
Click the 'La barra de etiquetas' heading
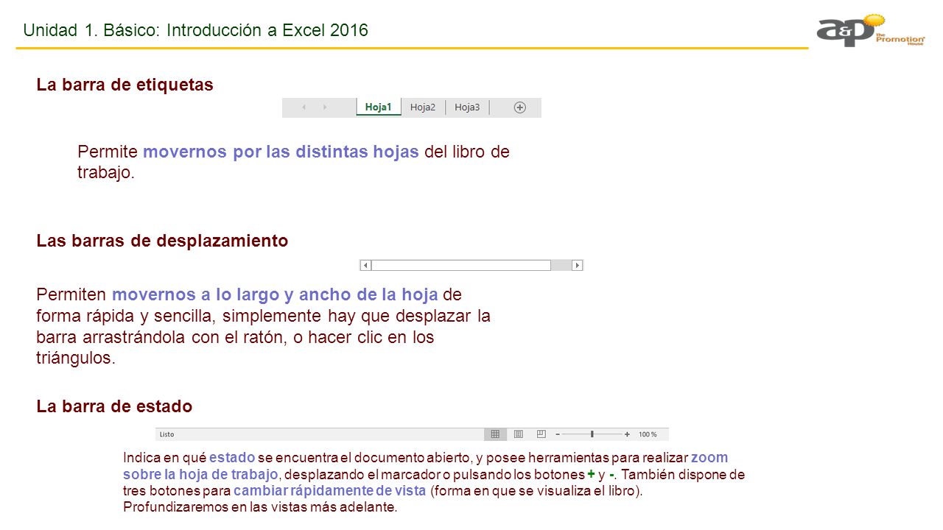point(125,85)
